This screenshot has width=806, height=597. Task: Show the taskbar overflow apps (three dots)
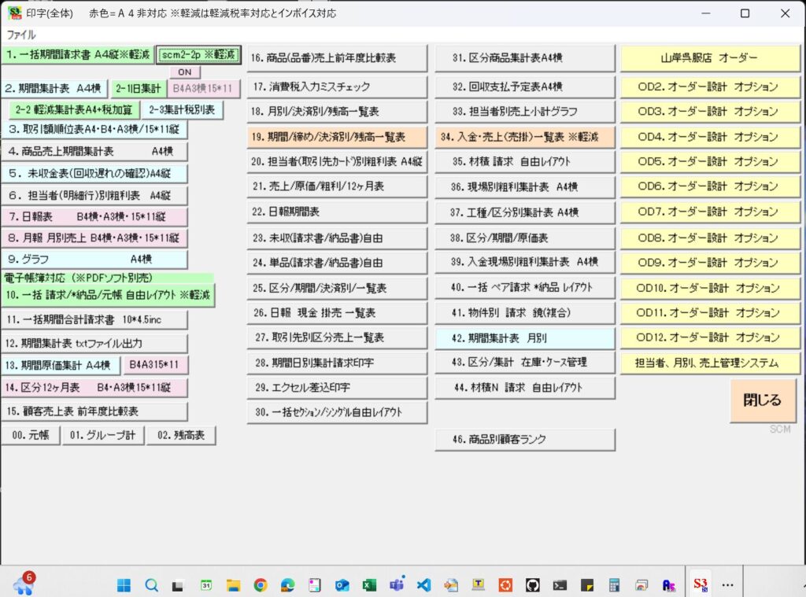click(727, 584)
